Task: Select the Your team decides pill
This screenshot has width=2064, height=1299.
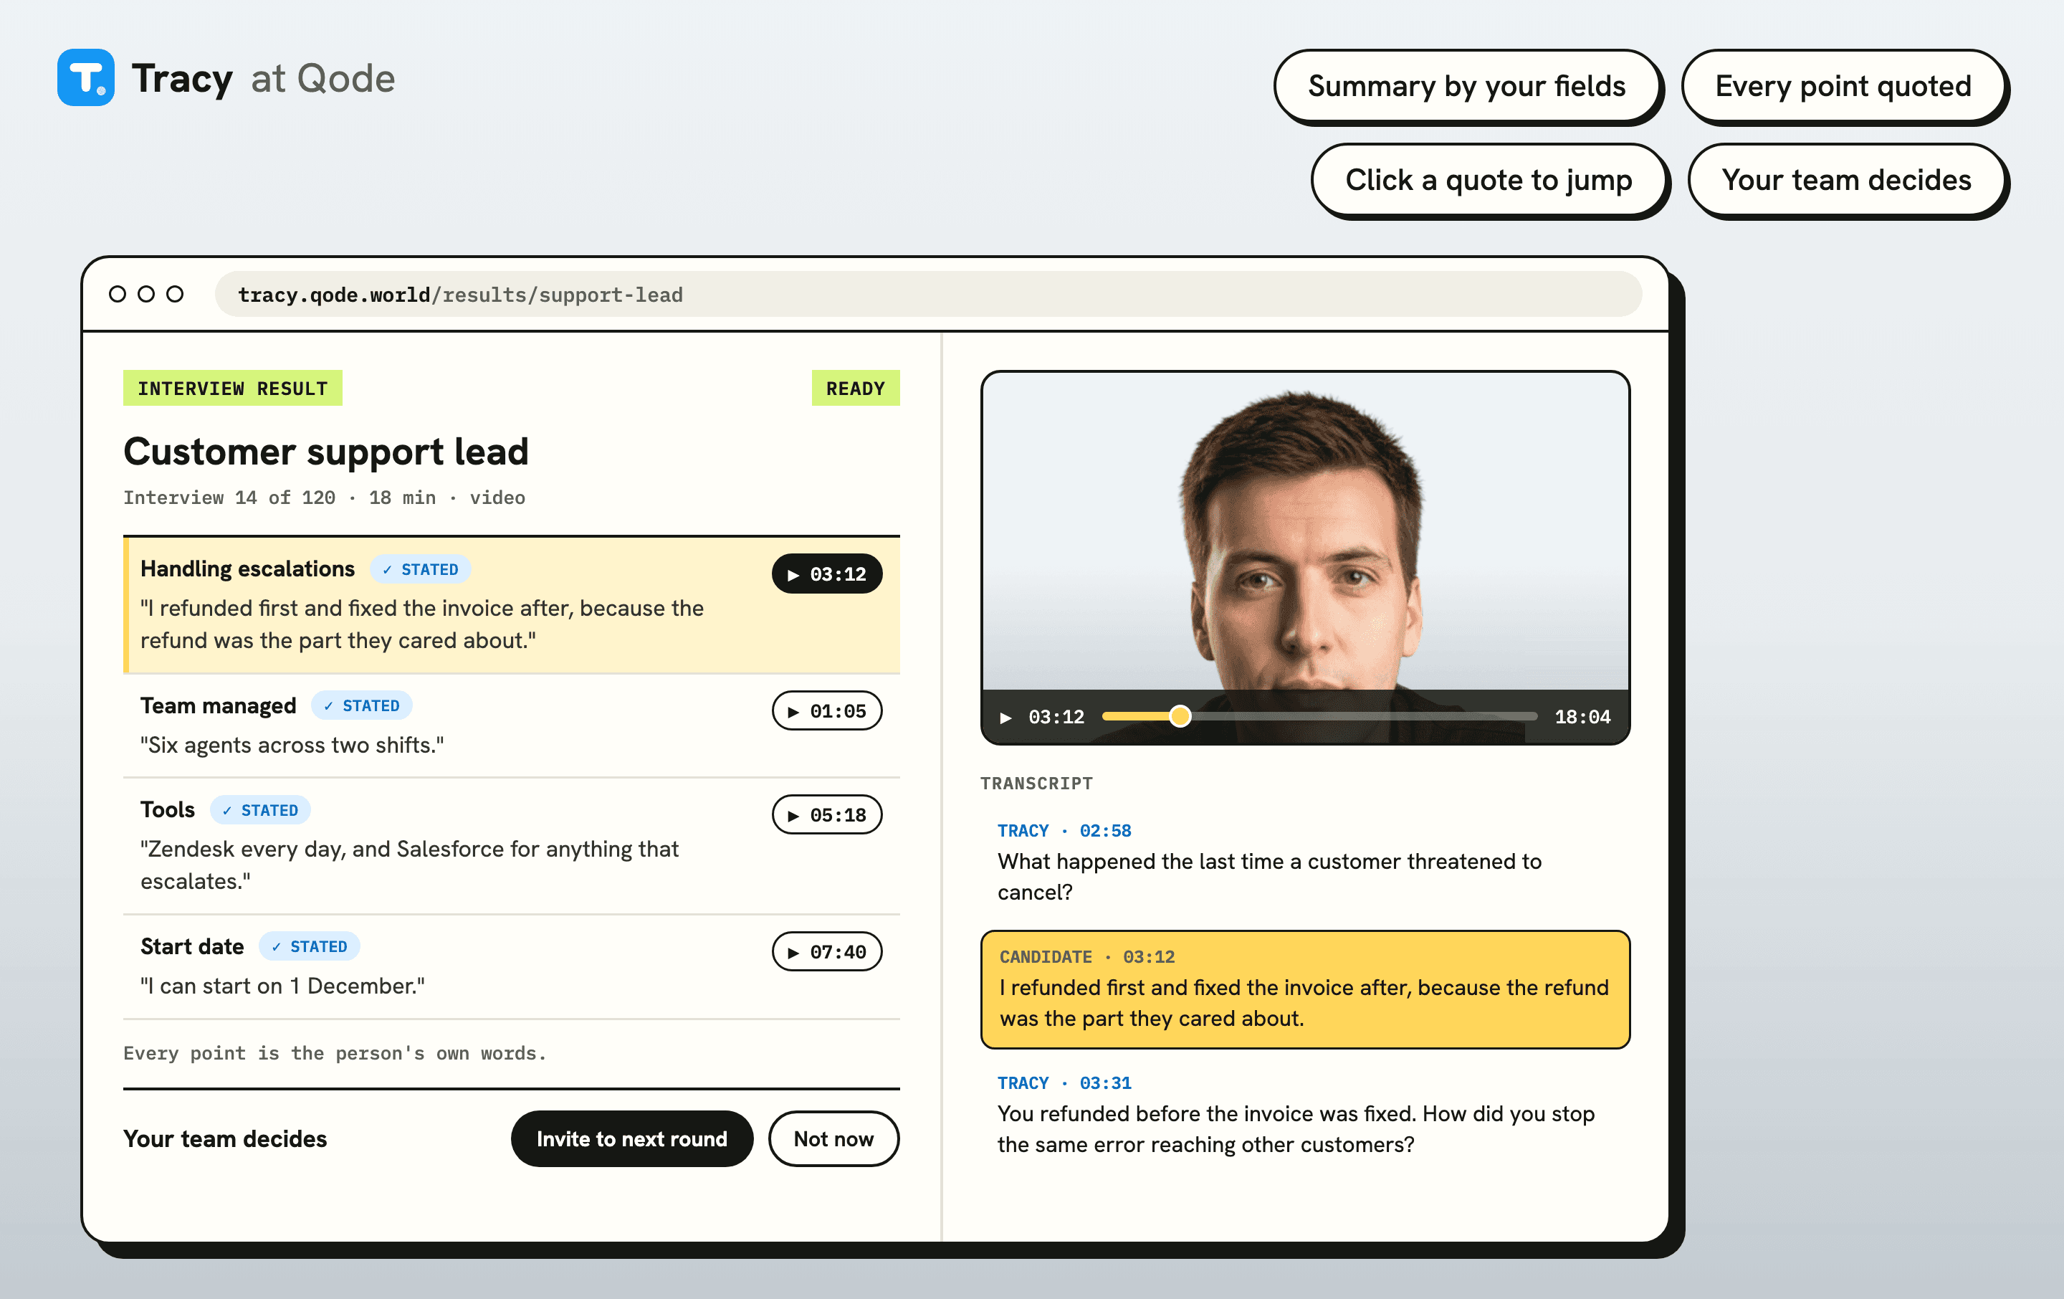Action: tap(1846, 180)
